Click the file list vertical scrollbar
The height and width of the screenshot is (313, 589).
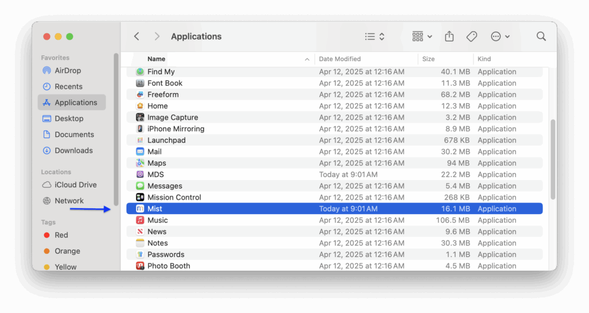tap(553, 159)
